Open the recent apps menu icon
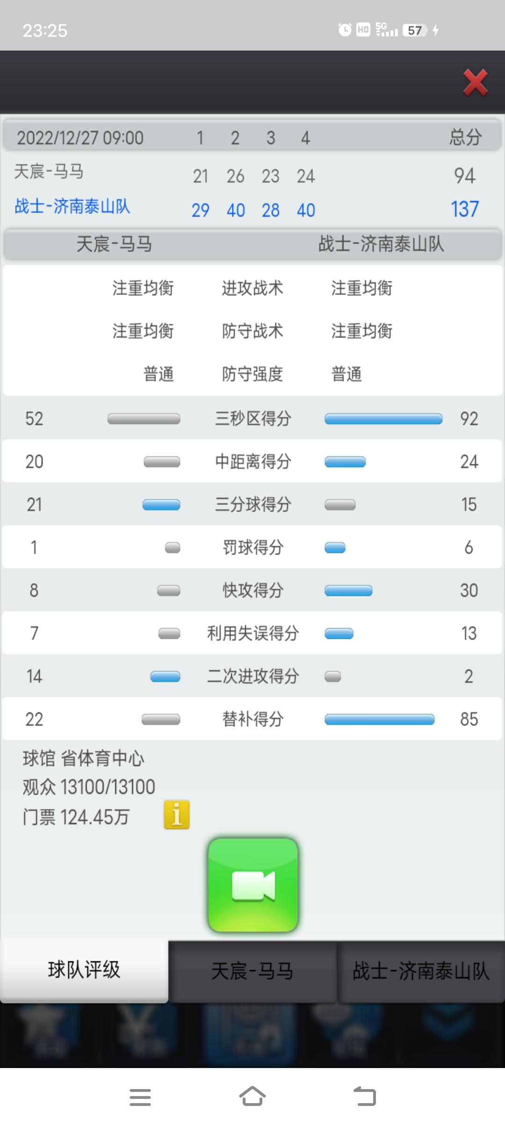The height and width of the screenshot is (1127, 505). (x=140, y=1097)
